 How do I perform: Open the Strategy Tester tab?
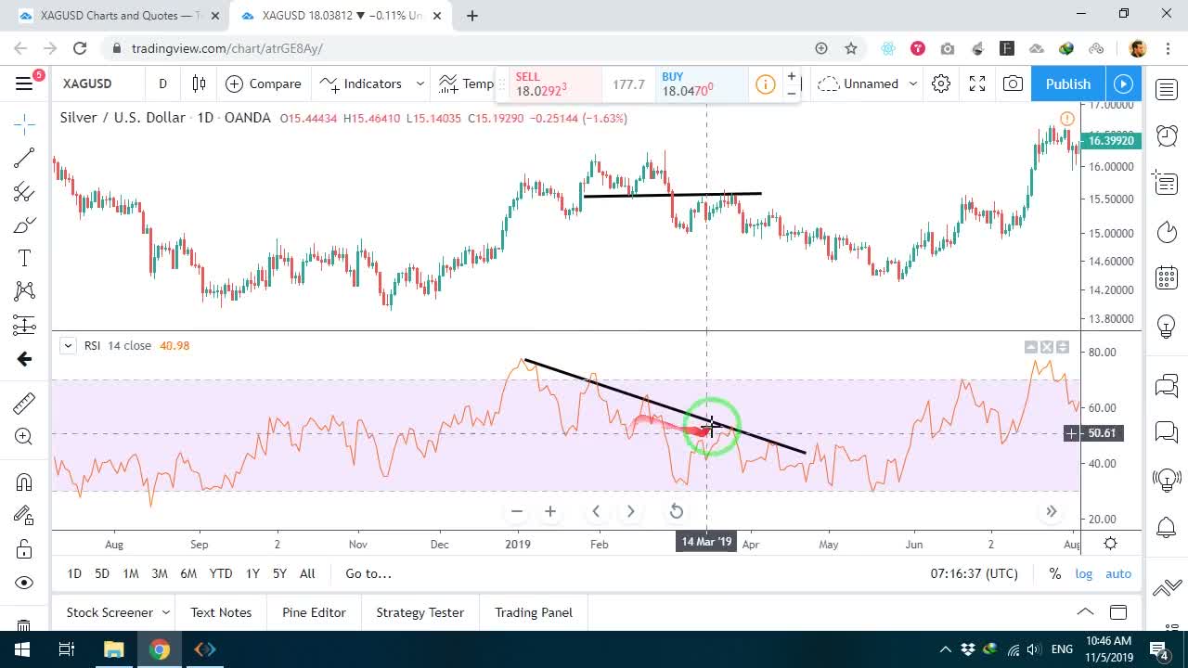(420, 612)
